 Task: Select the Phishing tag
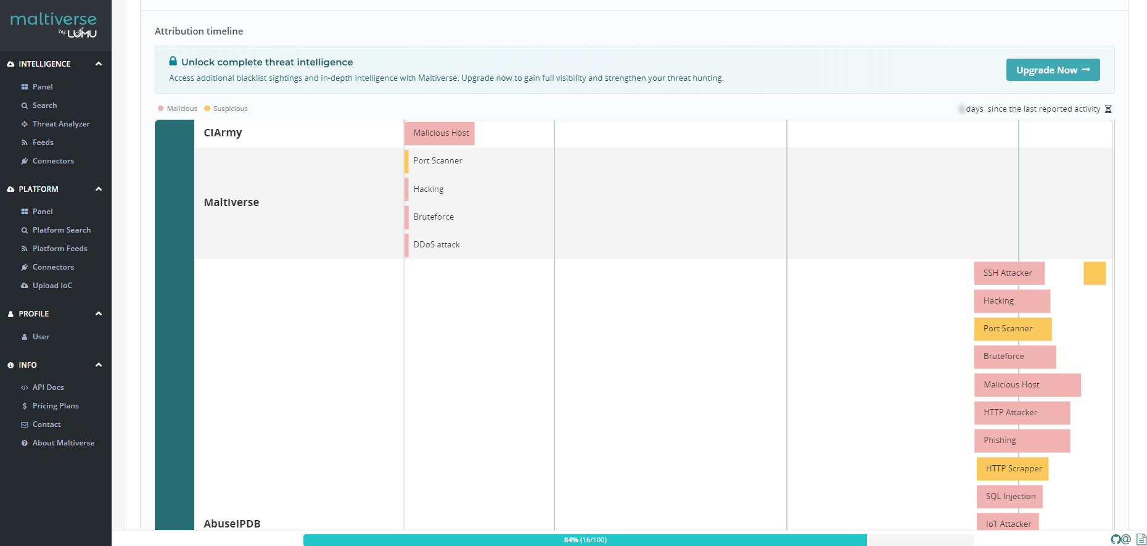click(1022, 441)
